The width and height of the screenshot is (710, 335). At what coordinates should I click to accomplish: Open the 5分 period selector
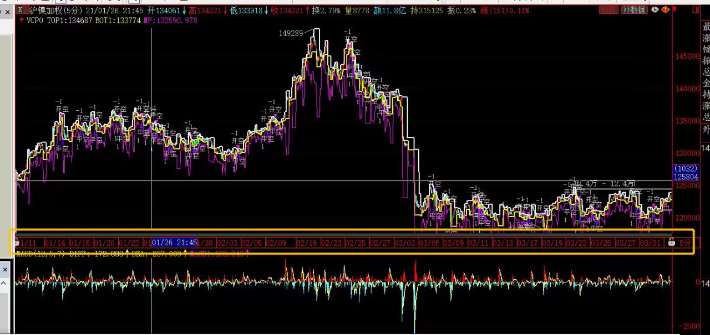686,243
